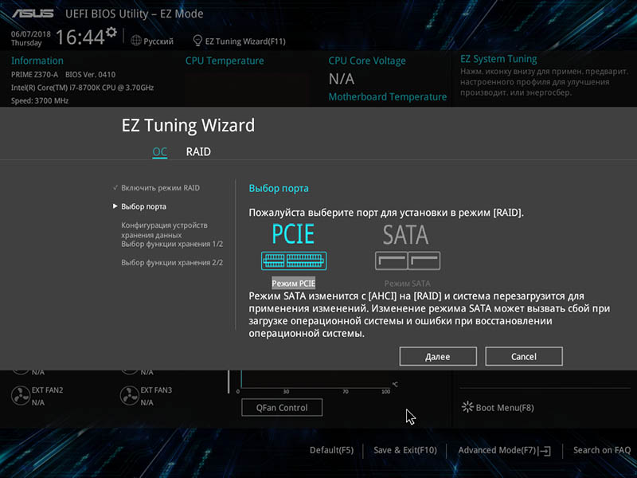Click step Конфигурация устройств хранения данных
This screenshot has width=637, height=478.
(x=164, y=230)
